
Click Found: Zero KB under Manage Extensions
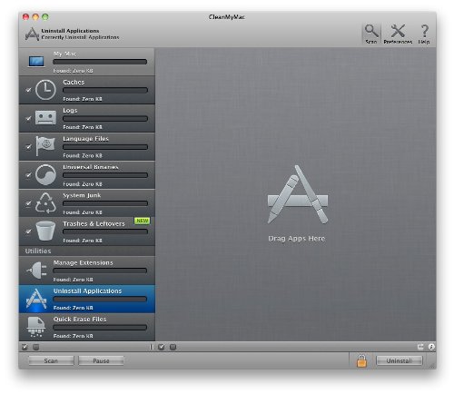pyautogui.click(x=73, y=280)
